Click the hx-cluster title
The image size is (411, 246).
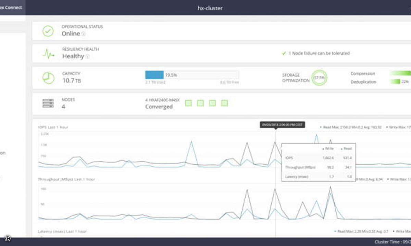[210, 8]
